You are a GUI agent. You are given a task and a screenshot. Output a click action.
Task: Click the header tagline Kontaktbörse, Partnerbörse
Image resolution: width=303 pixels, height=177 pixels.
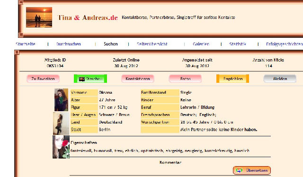click(178, 18)
